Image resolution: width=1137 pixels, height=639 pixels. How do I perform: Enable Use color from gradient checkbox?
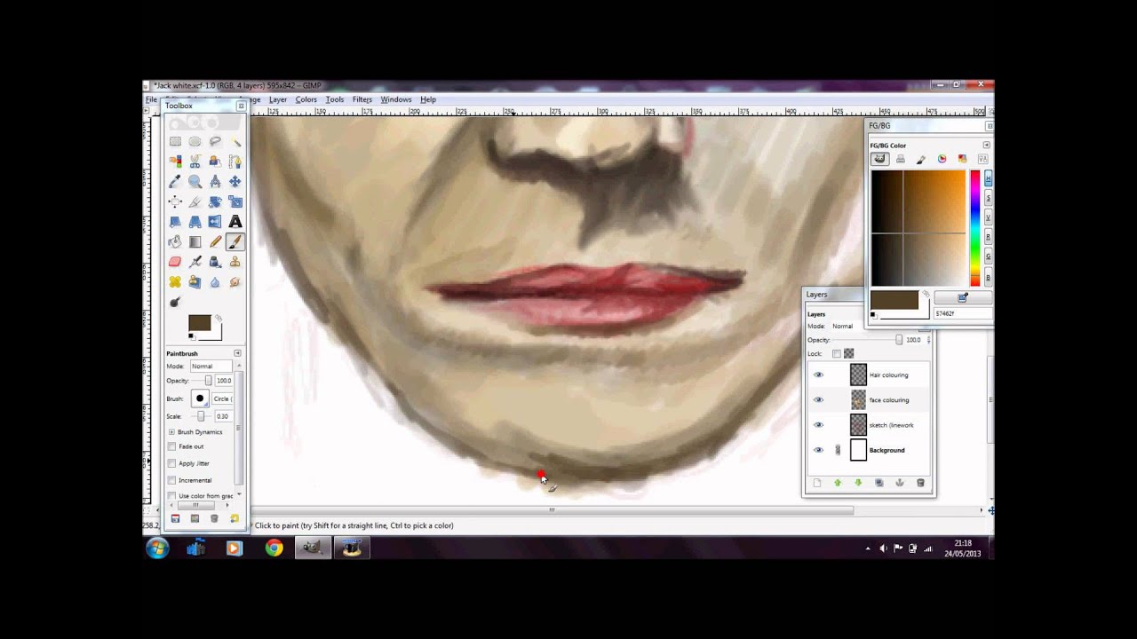point(171,496)
